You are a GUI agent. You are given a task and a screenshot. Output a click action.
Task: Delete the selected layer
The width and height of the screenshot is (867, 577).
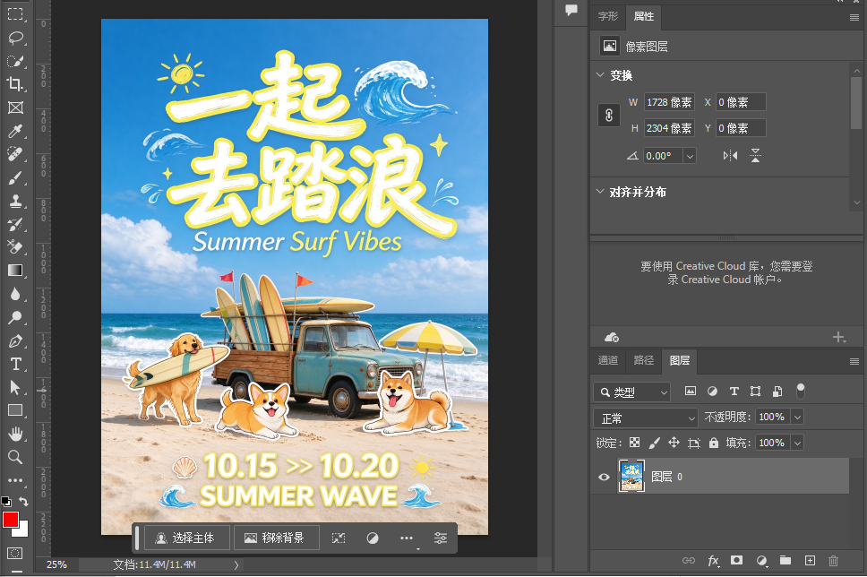833,561
